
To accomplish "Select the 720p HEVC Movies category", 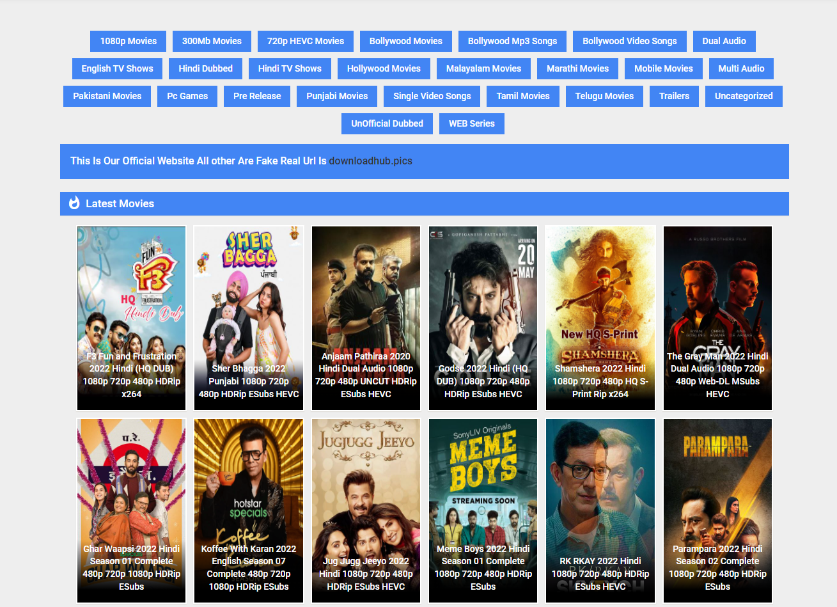I will 306,41.
